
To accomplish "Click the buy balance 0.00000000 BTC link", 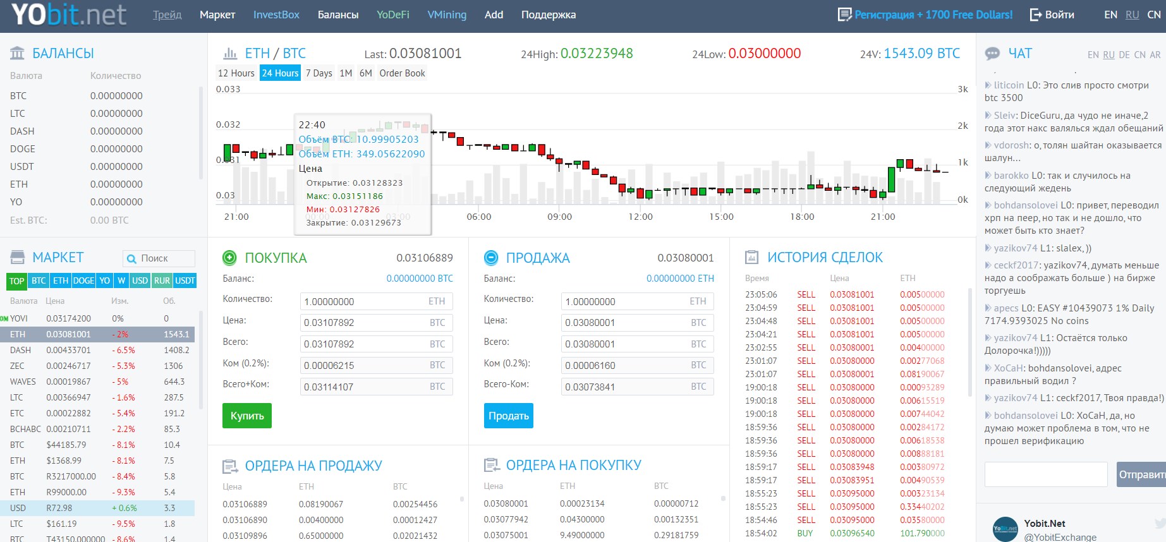I will point(420,279).
